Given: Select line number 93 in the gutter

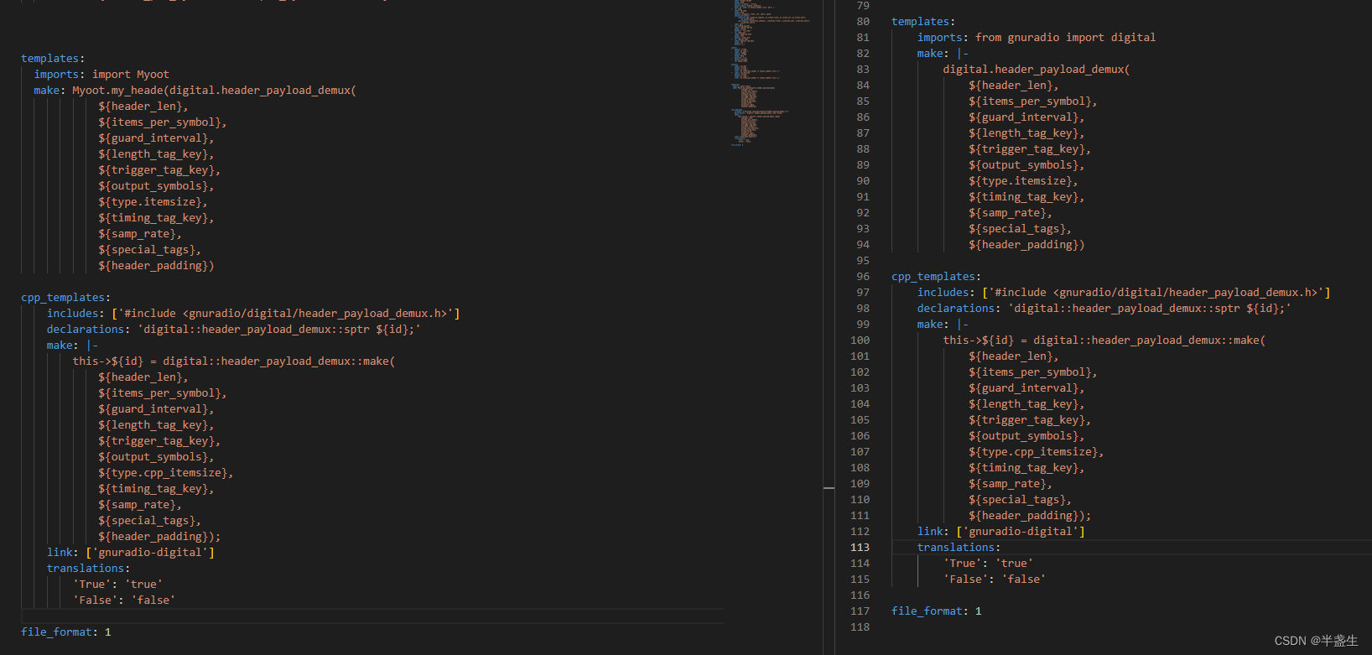Looking at the screenshot, I should coord(863,229).
